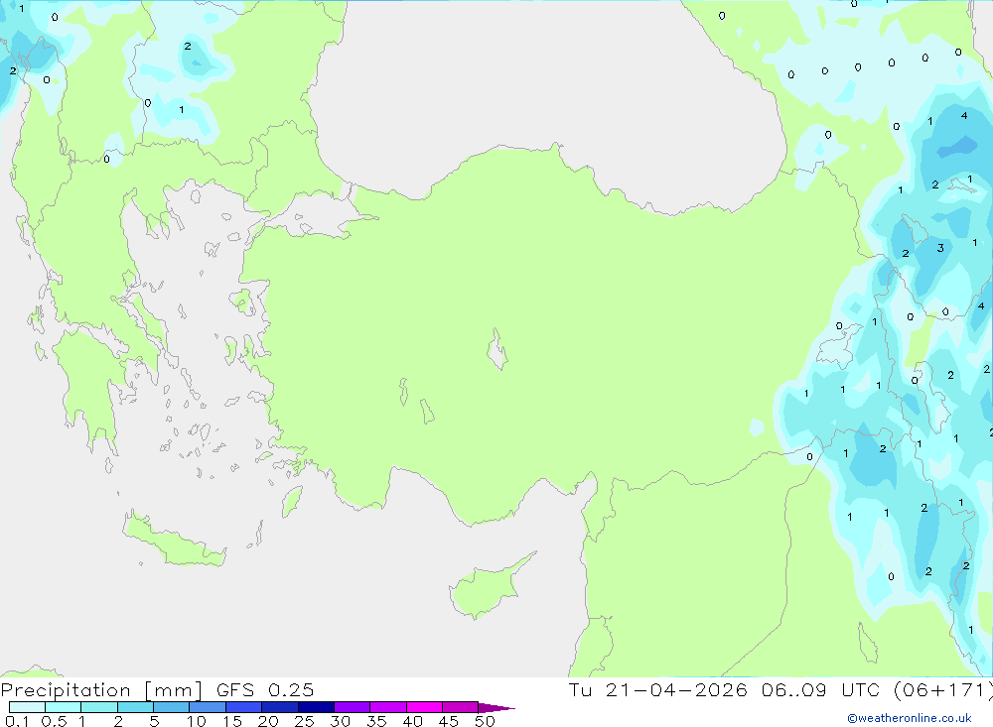Select the 5–10 mm legend swatch
This screenshot has width=993, height=727.
click(172, 707)
